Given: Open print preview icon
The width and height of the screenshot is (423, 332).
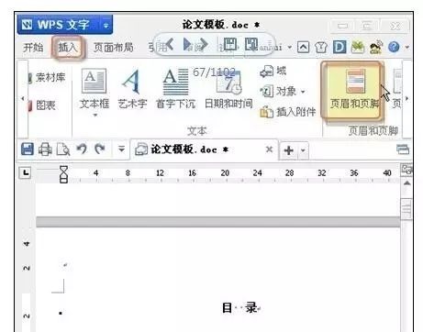Looking at the screenshot, I should [x=63, y=149].
